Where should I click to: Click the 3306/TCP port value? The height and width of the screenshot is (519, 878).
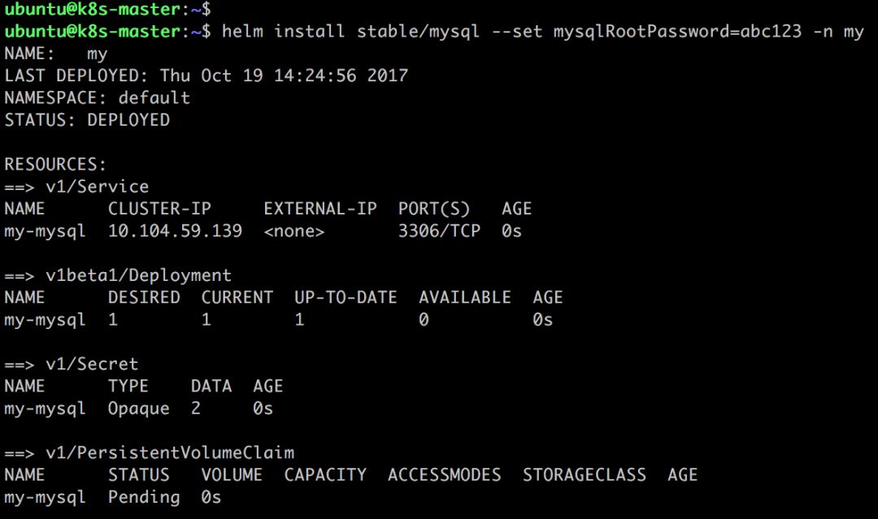click(x=440, y=231)
